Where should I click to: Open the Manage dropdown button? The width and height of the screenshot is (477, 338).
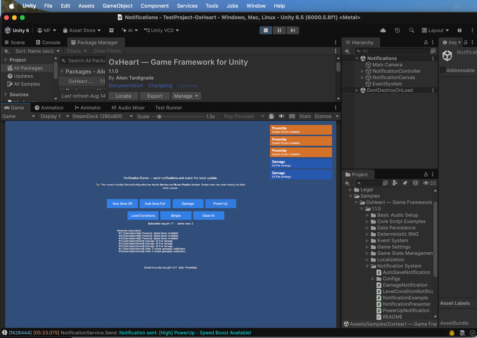[x=186, y=96]
